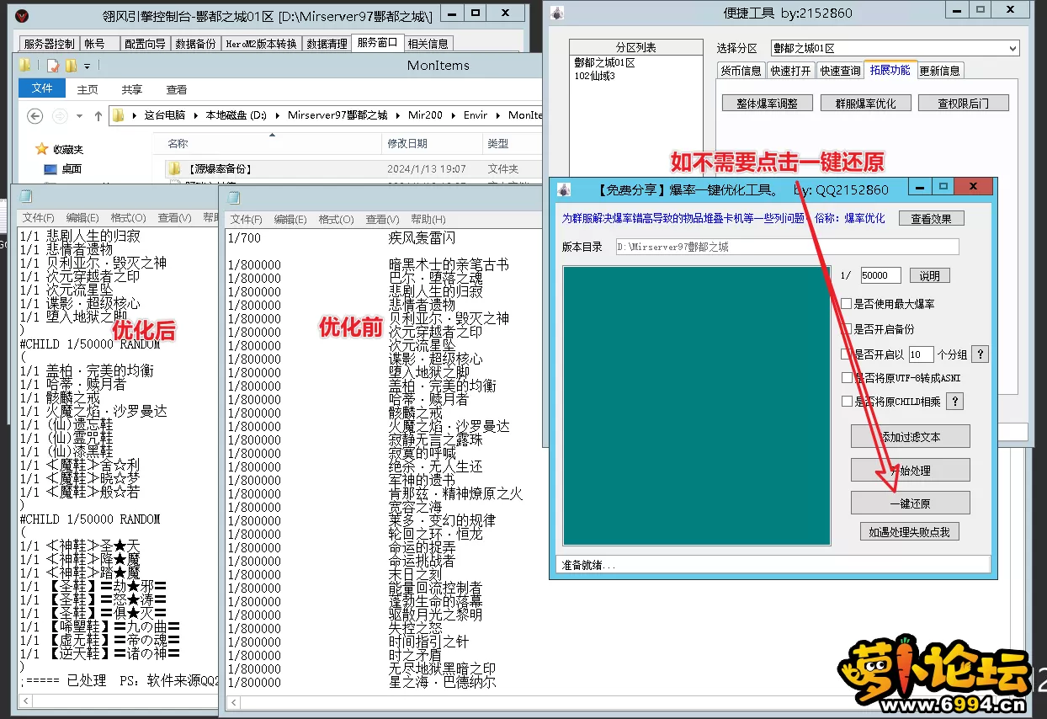Screen dimensions: 1047x719
Task: Click the 开始处理 button
Action: coord(910,470)
